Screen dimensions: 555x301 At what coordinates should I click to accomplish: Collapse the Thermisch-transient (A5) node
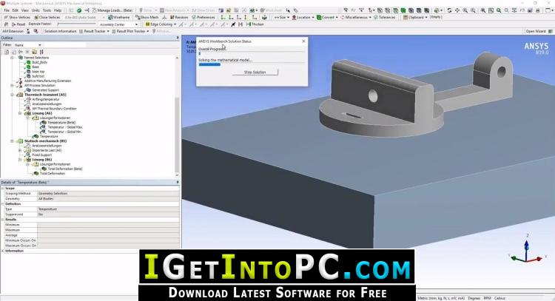click(x=13, y=95)
